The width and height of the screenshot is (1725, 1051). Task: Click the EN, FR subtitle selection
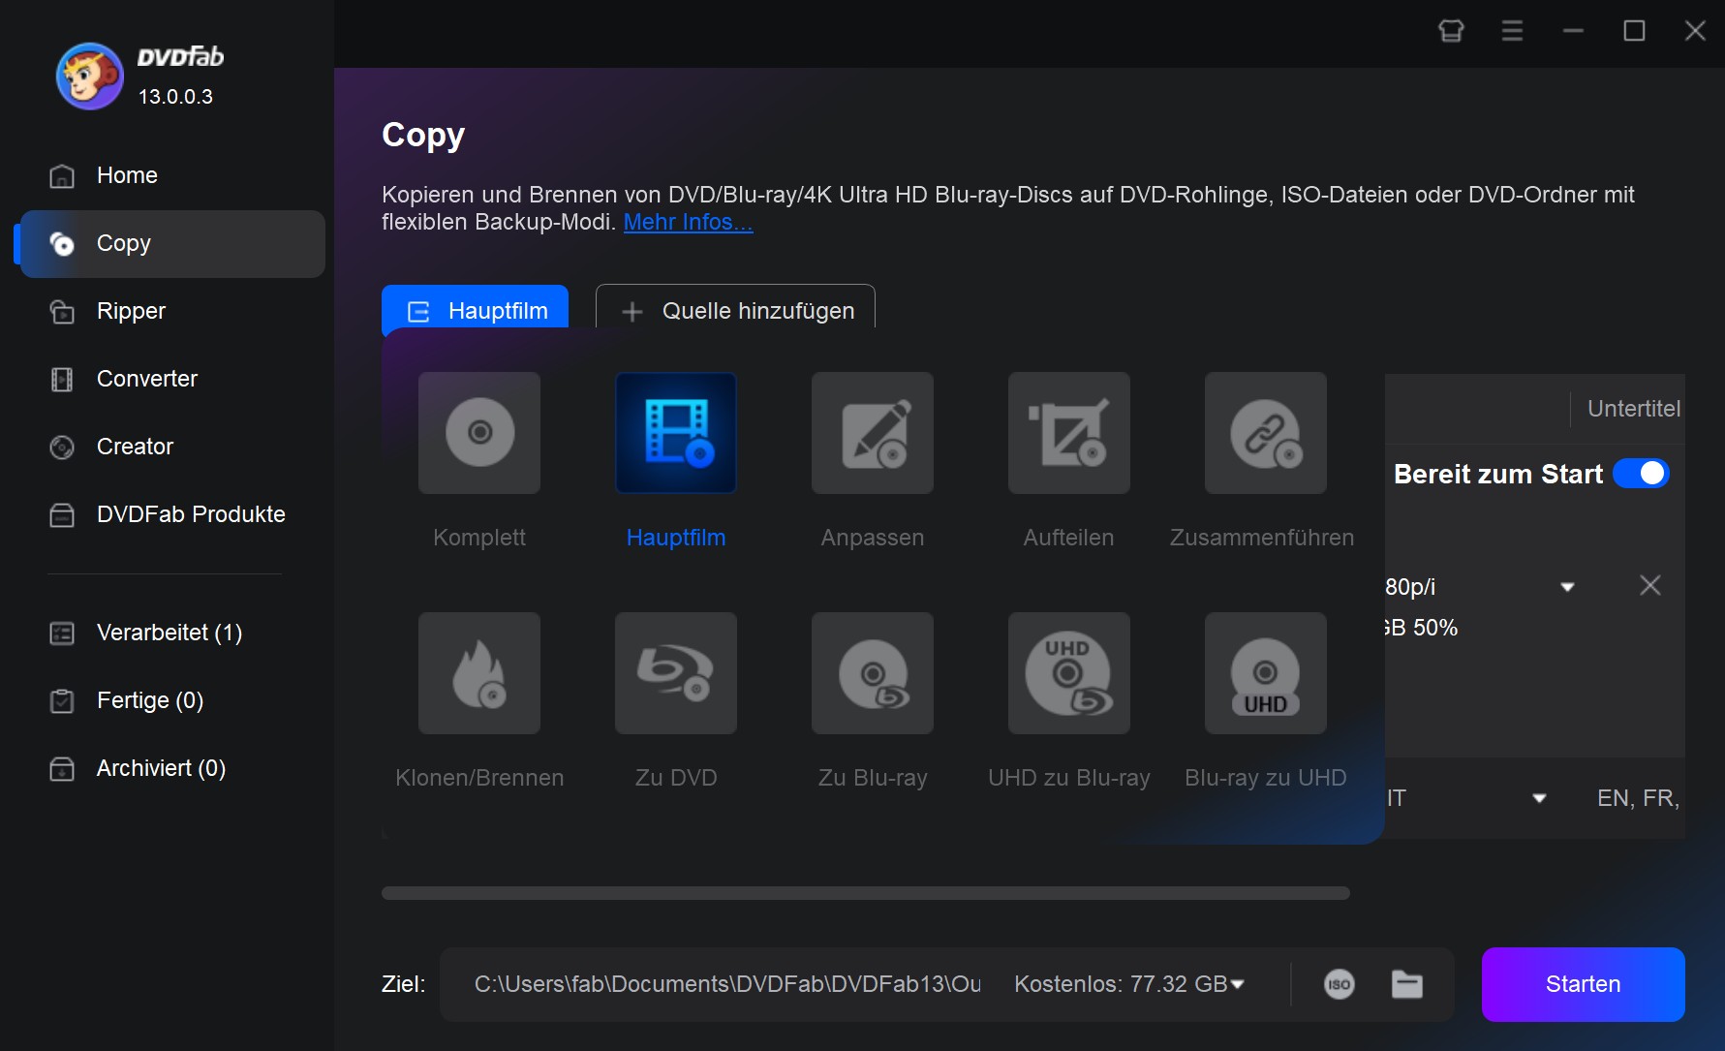pyautogui.click(x=1638, y=798)
